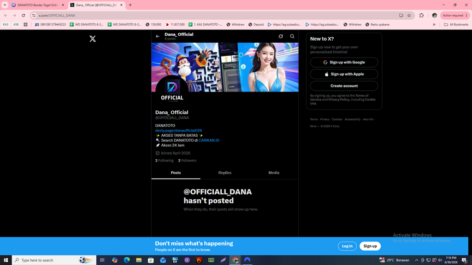
Task: Expand the More footer menu on X
Action: click(x=314, y=126)
